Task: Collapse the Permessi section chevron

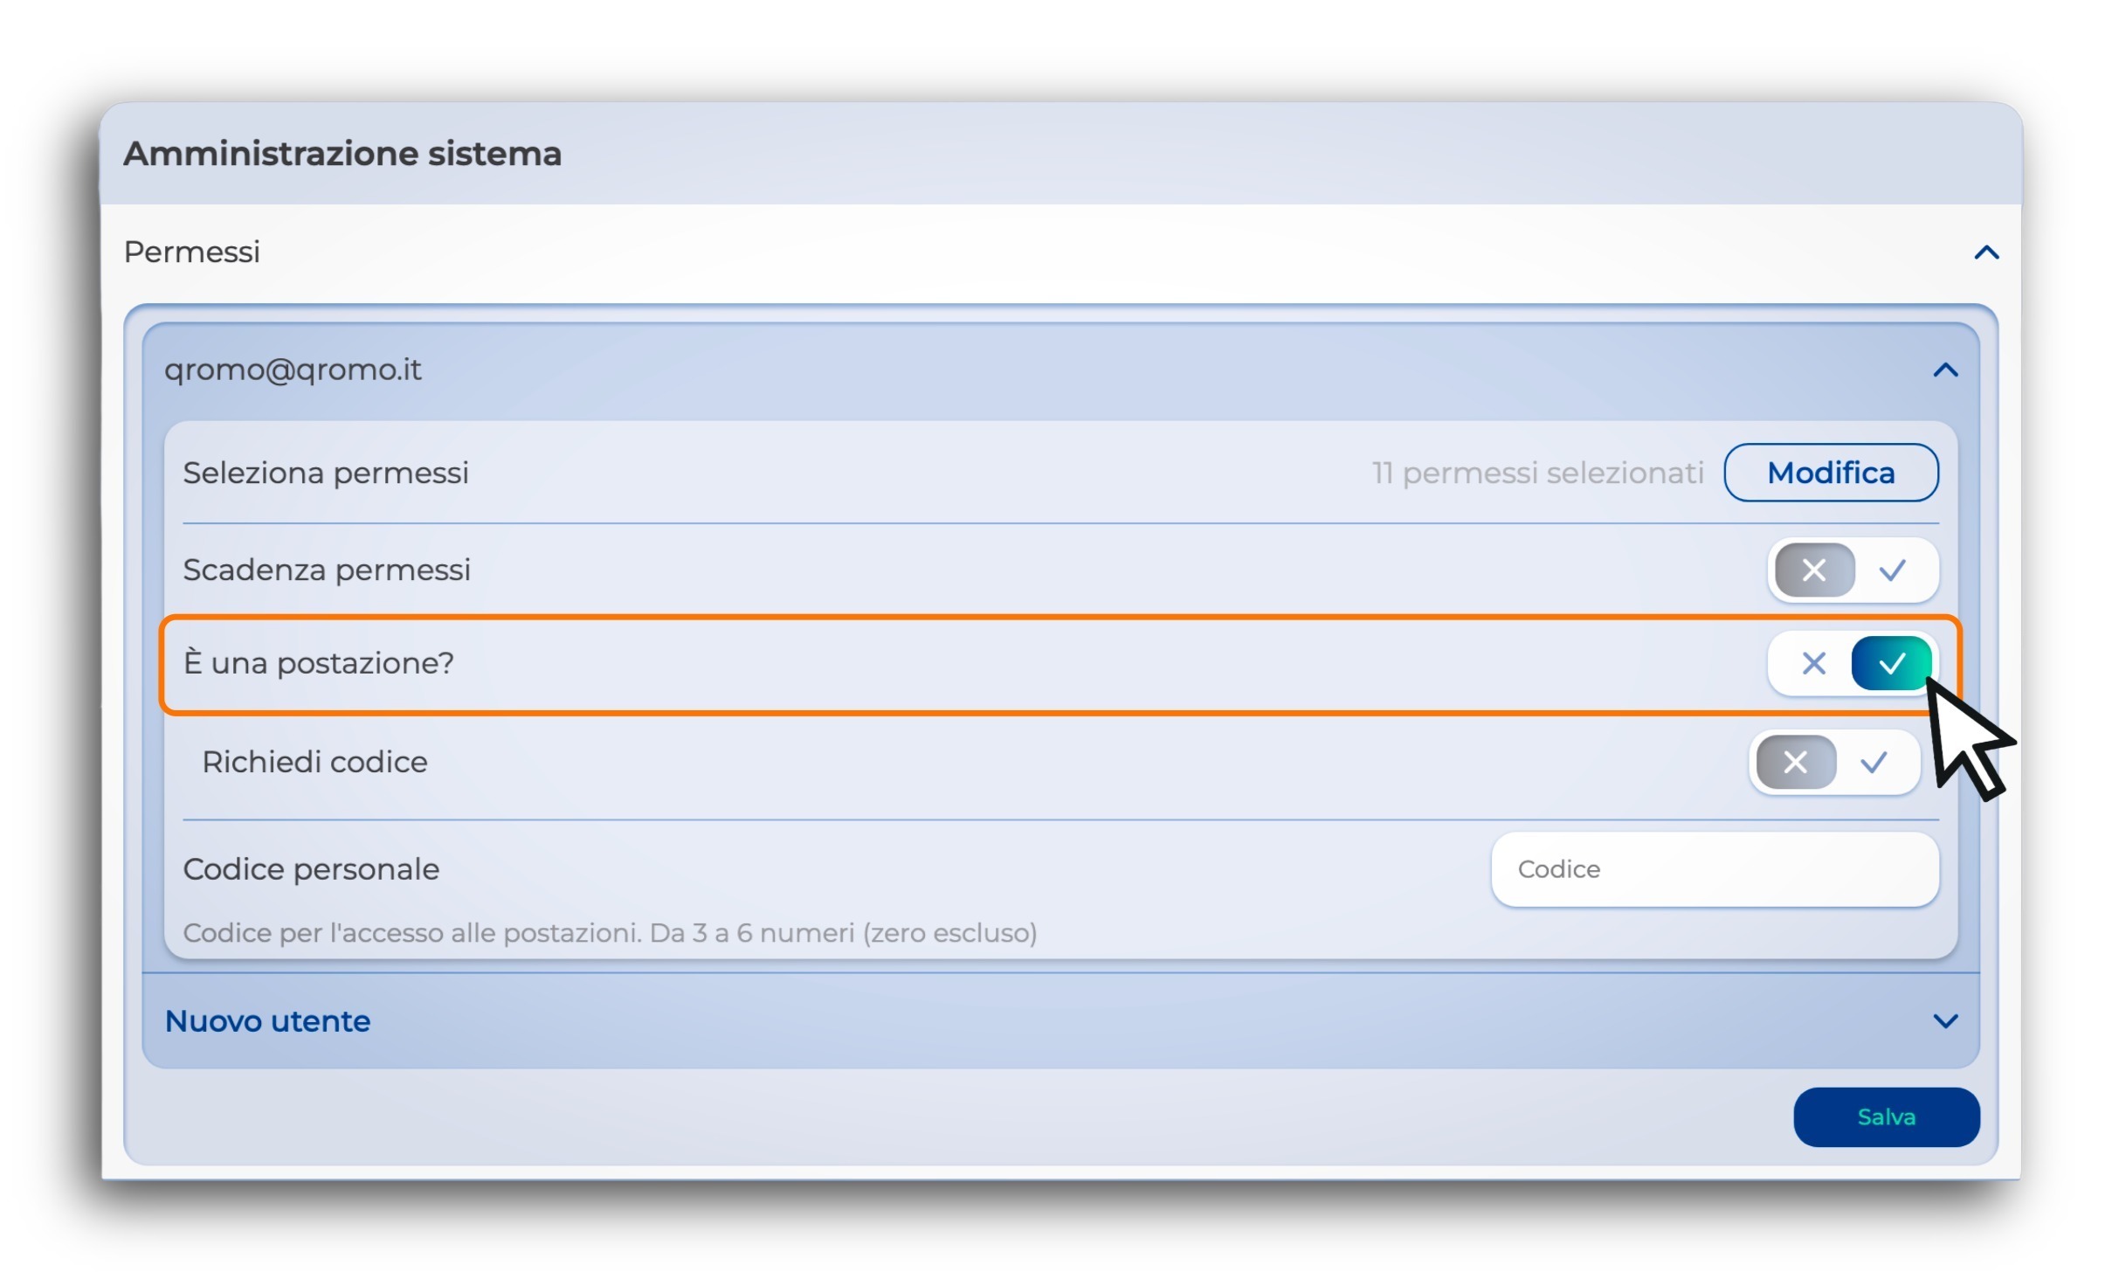Action: pyautogui.click(x=1986, y=253)
